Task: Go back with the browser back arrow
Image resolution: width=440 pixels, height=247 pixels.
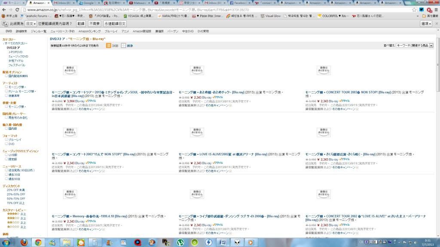Action: tap(4, 9)
